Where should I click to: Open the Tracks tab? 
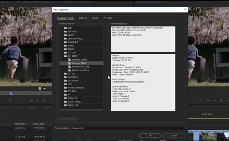[x=95, y=18]
